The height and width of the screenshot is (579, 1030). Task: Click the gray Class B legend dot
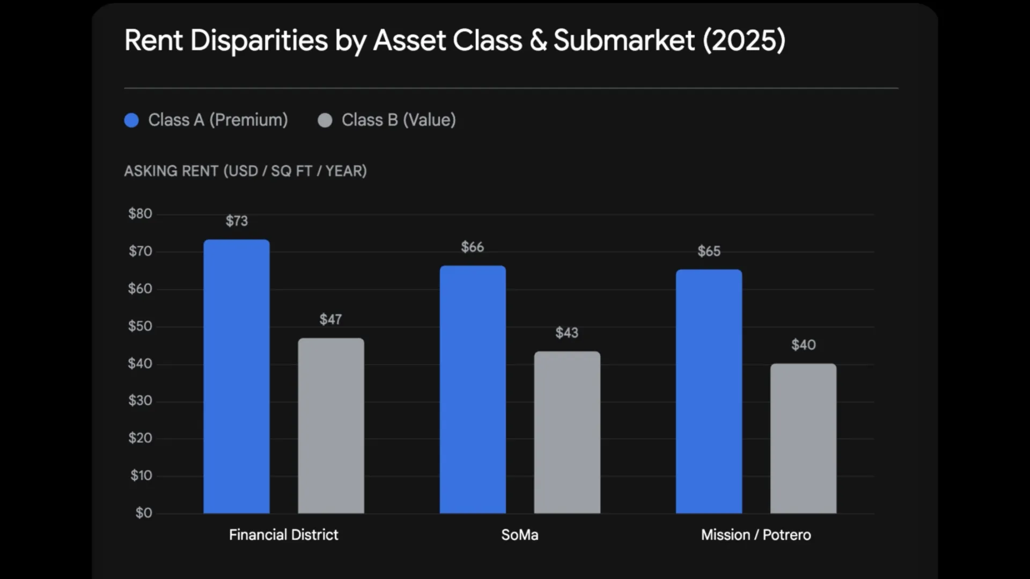[325, 120]
